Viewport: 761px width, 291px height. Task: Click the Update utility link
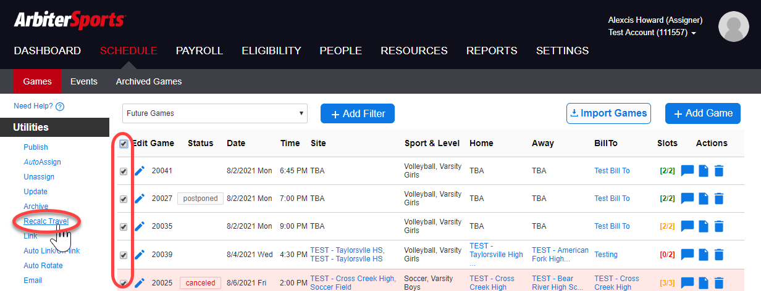tap(35, 192)
